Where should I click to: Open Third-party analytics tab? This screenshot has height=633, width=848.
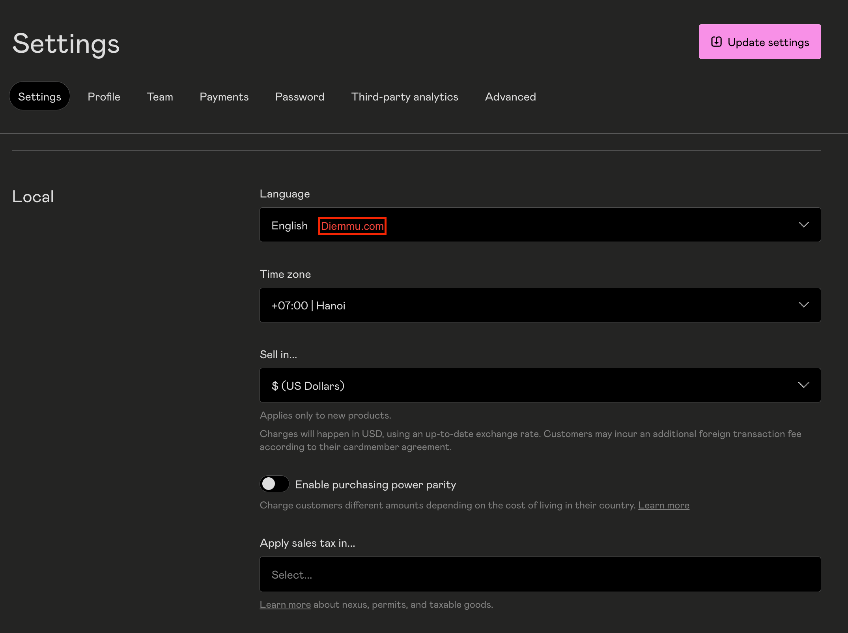pyautogui.click(x=405, y=97)
